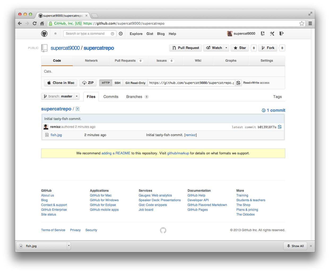Click the repository book icon

(44, 48)
